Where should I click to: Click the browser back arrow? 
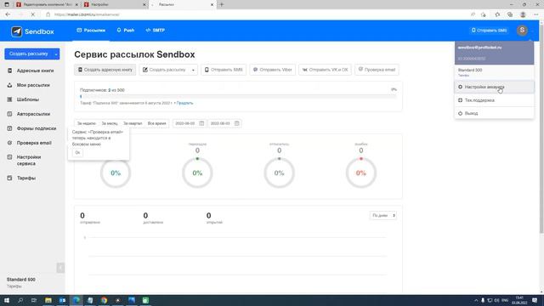click(x=8, y=14)
